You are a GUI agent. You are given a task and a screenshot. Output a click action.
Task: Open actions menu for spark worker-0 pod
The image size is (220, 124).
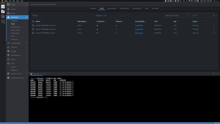coord(214,29)
